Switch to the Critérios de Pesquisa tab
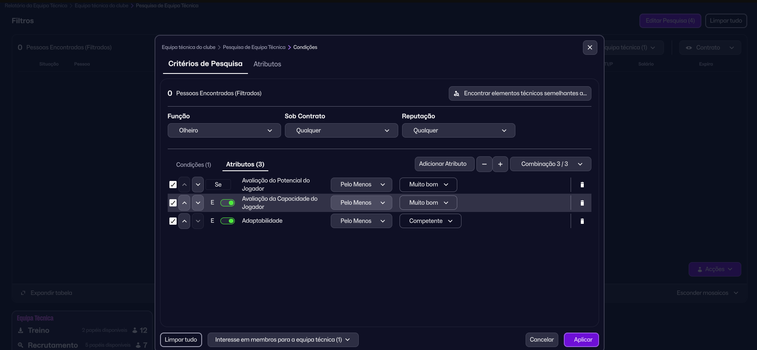 pos(205,64)
